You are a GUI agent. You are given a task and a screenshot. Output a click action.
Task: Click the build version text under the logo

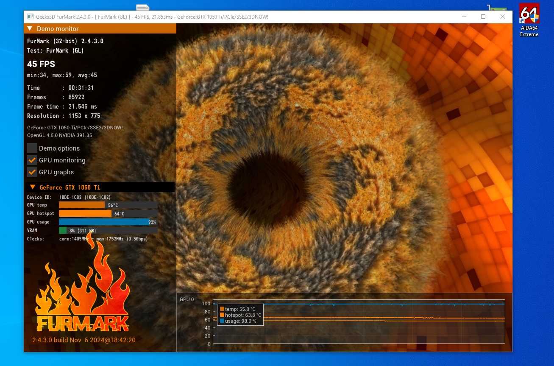tap(84, 340)
